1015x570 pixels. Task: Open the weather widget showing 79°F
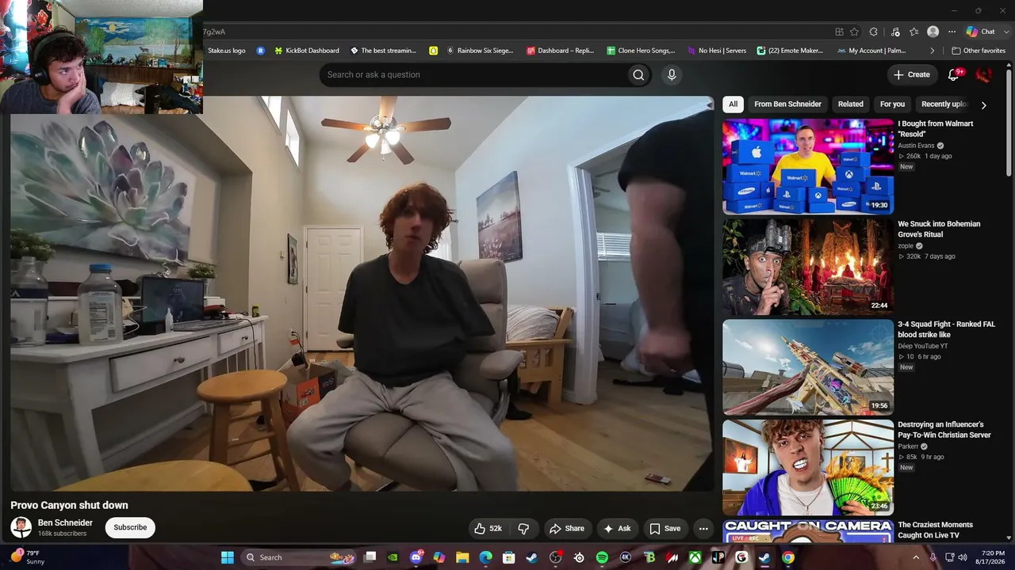click(29, 557)
